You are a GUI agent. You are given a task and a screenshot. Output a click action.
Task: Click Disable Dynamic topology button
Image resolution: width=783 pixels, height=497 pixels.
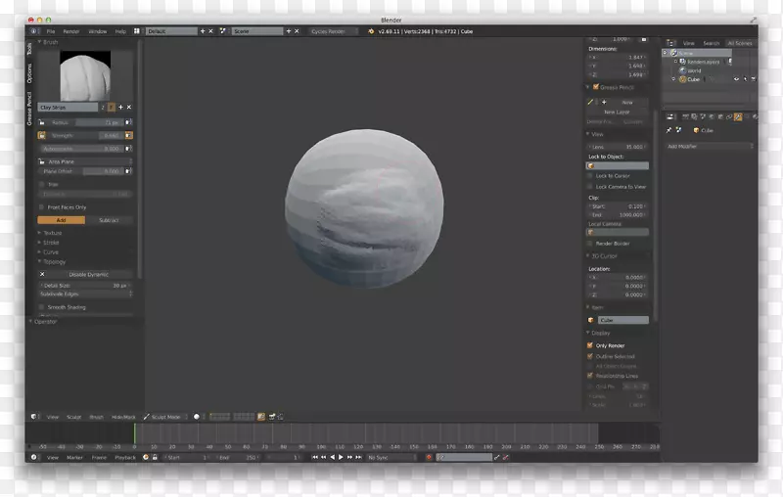88,275
